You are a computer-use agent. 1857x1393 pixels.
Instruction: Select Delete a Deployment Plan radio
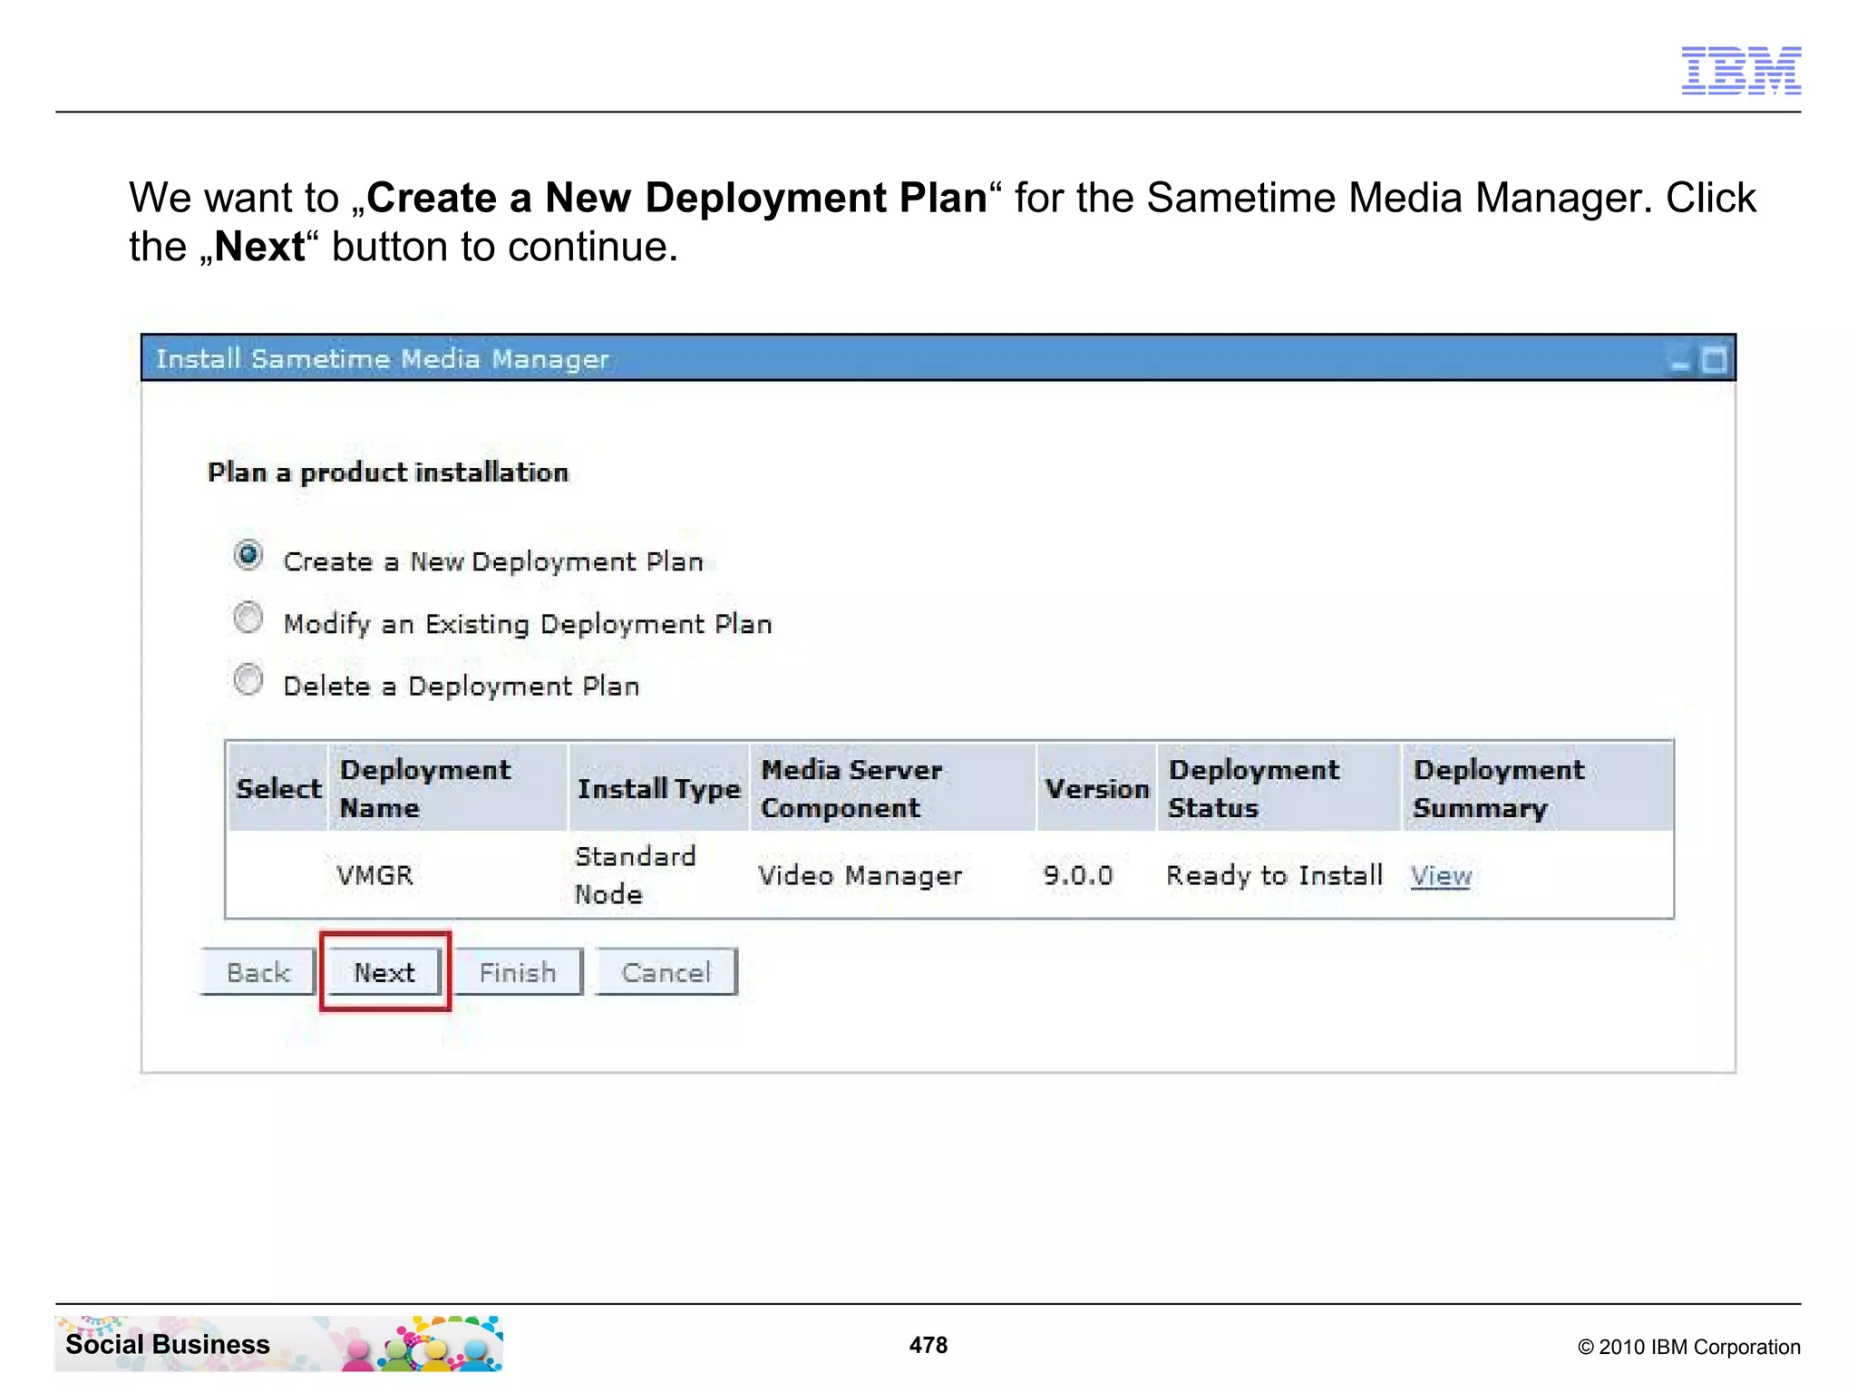click(248, 679)
